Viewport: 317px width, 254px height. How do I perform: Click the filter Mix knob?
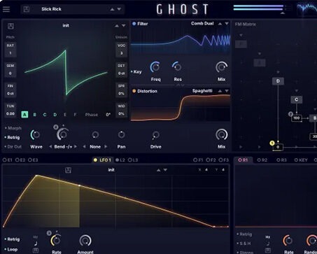(221, 67)
